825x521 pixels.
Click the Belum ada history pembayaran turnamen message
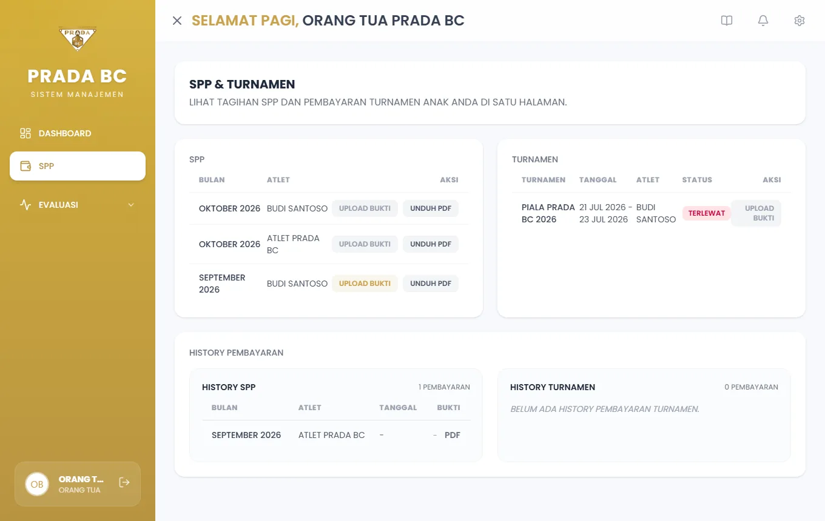pyautogui.click(x=605, y=409)
